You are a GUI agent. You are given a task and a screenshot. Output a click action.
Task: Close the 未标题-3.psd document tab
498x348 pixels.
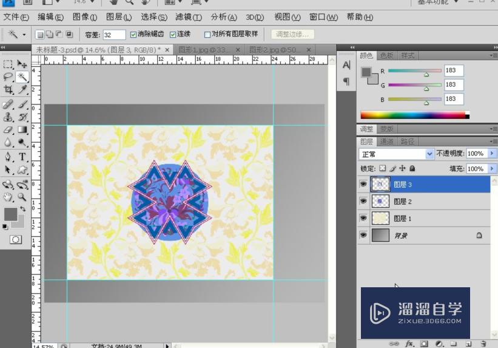click(167, 50)
